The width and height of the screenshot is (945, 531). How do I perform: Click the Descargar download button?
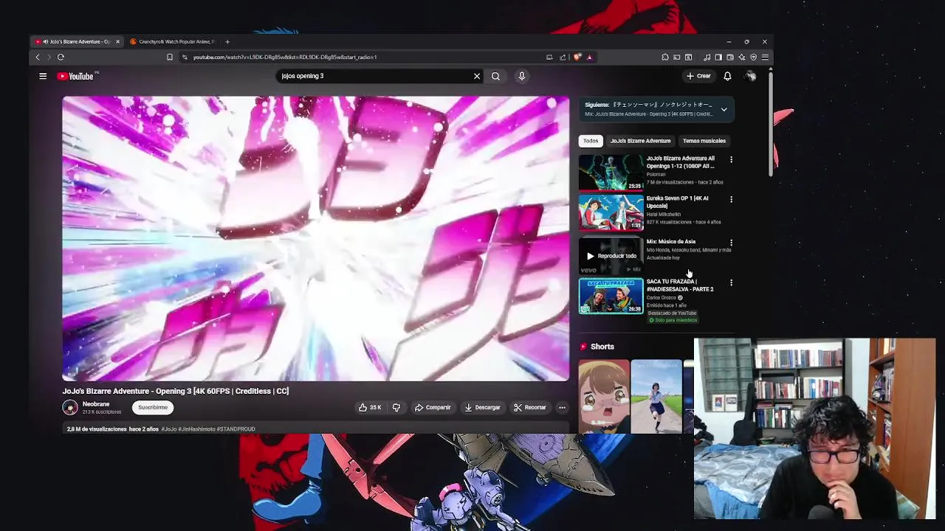[482, 407]
